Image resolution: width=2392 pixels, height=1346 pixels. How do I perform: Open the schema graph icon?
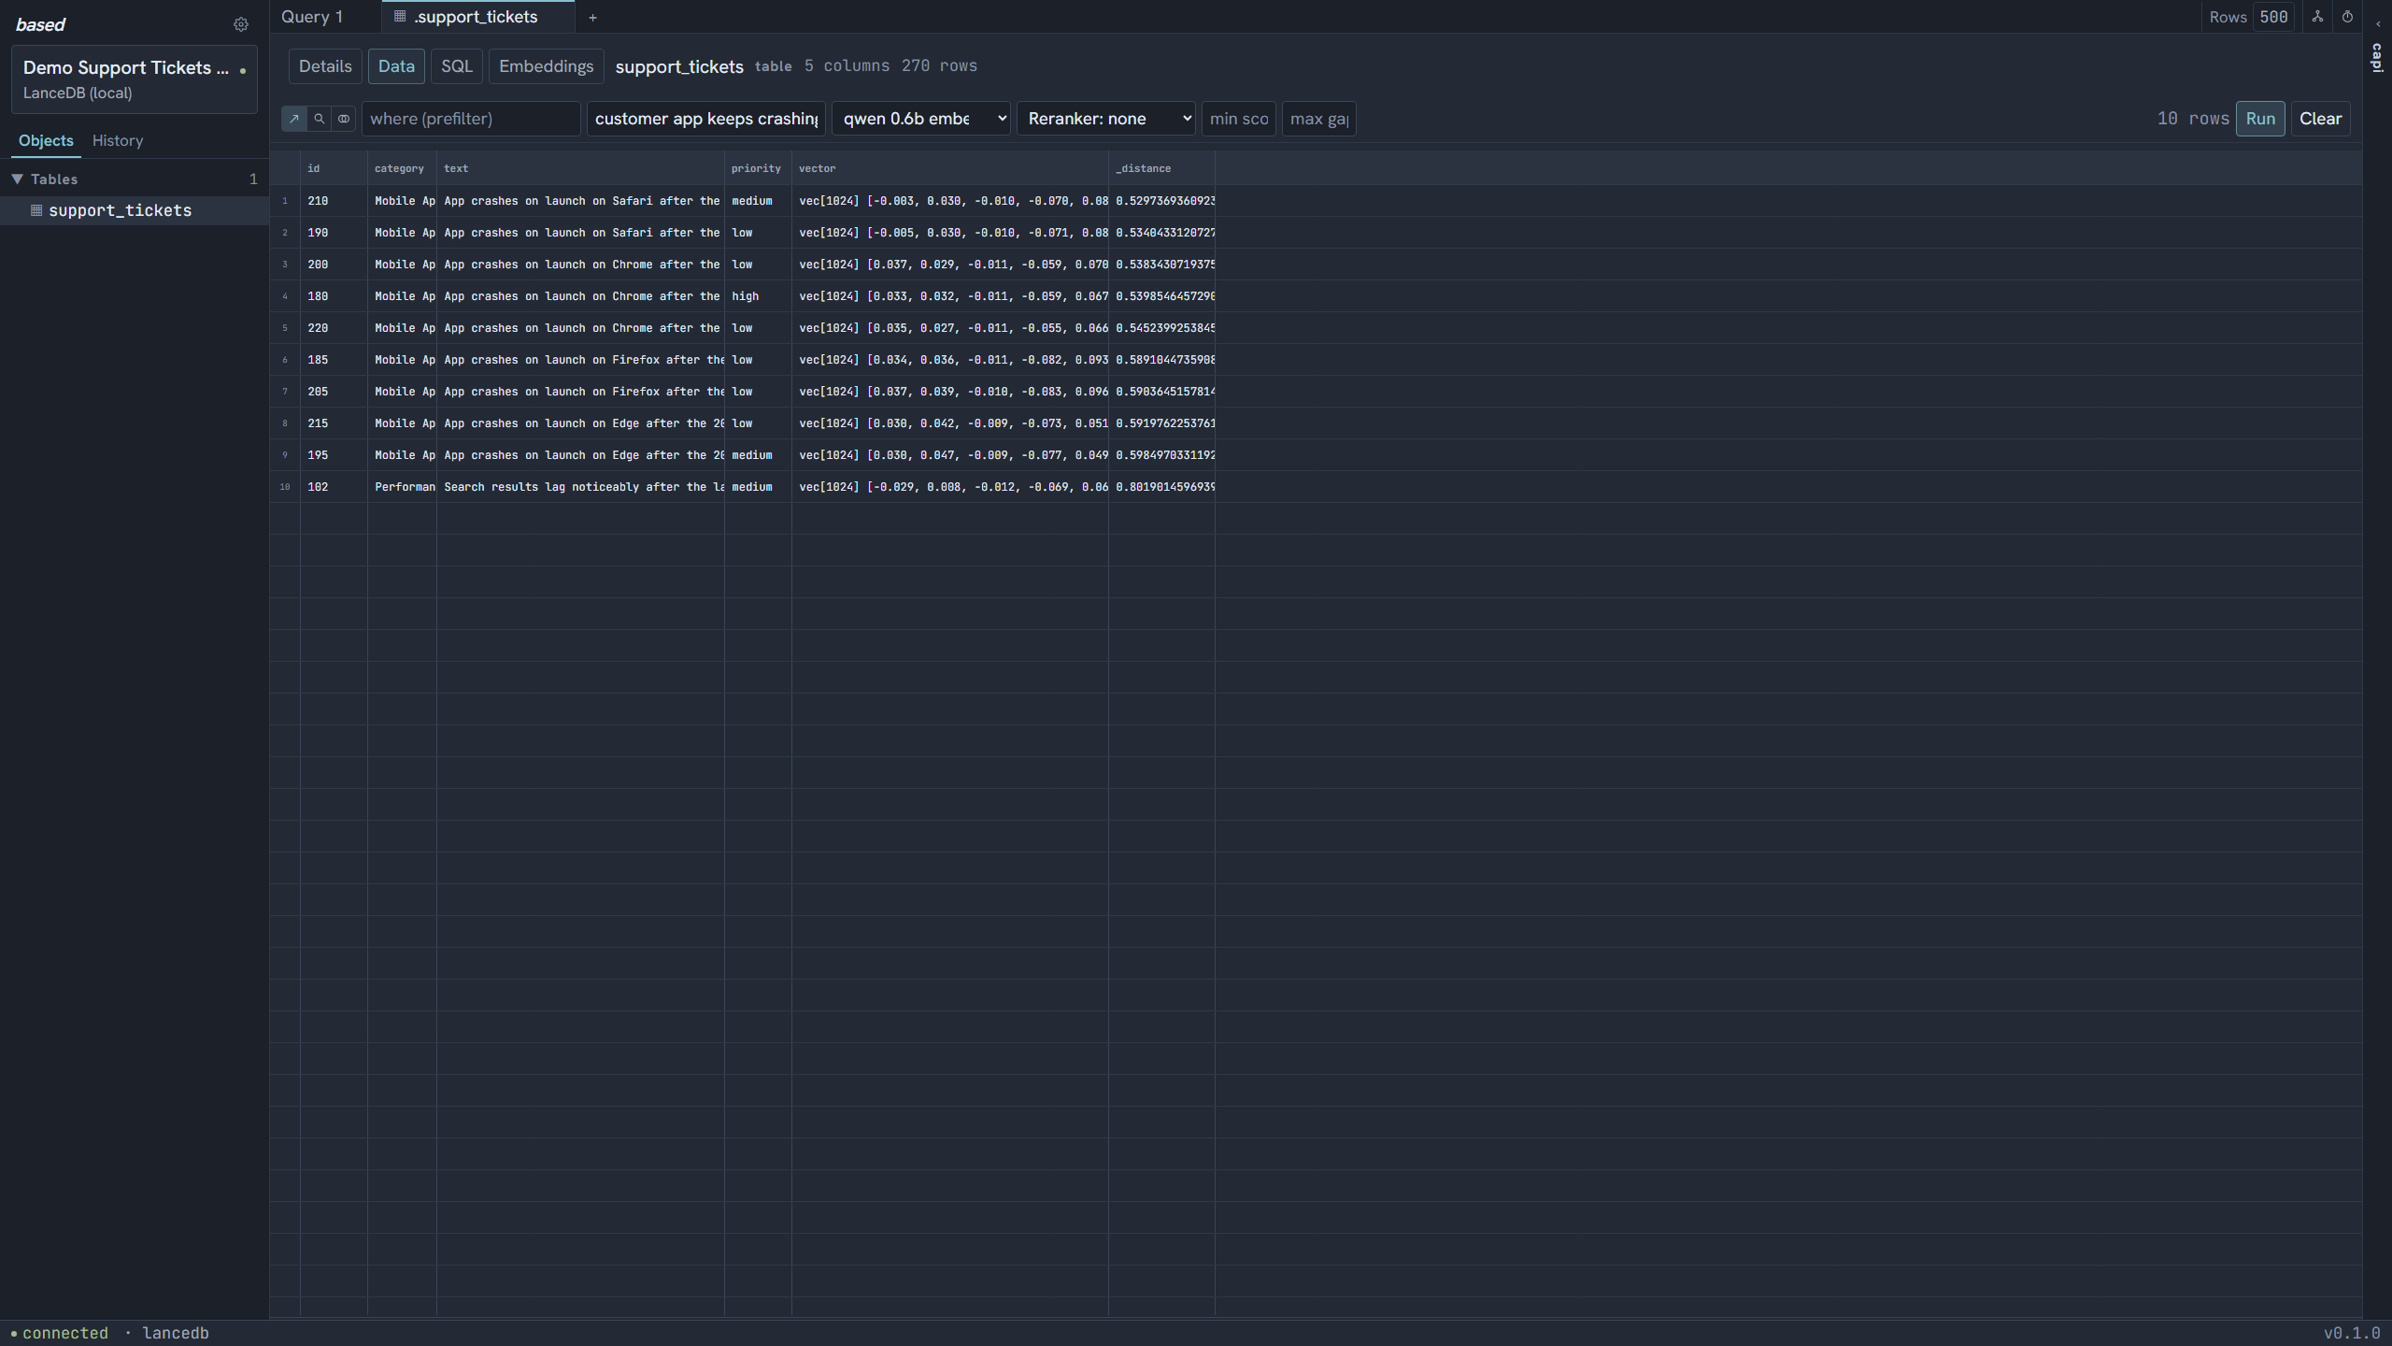(x=2317, y=17)
